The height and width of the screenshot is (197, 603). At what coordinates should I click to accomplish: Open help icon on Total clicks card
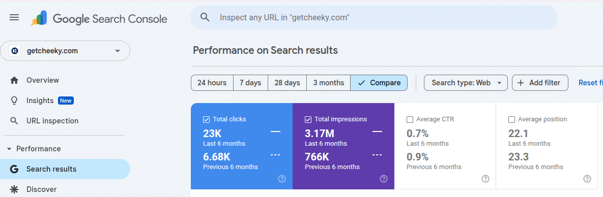[x=282, y=179]
